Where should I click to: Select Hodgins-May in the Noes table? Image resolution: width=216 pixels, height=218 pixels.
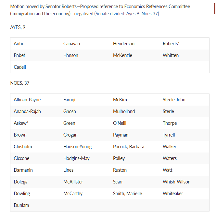[x=76, y=158]
